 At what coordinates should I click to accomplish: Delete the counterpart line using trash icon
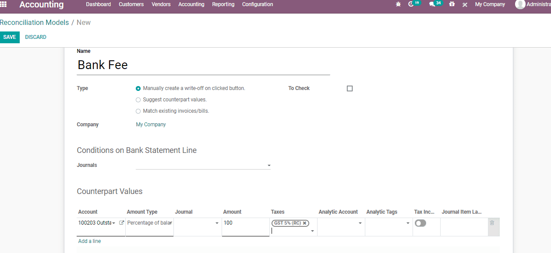click(x=493, y=223)
